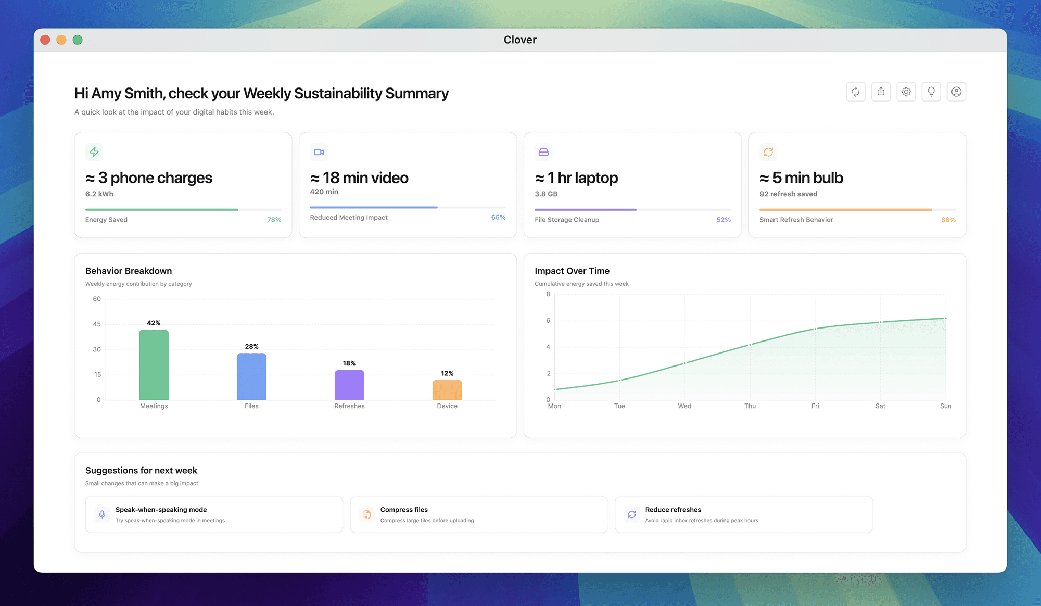This screenshot has height=606, width=1041.
Task: Click the storage drive icon
Action: [543, 152]
